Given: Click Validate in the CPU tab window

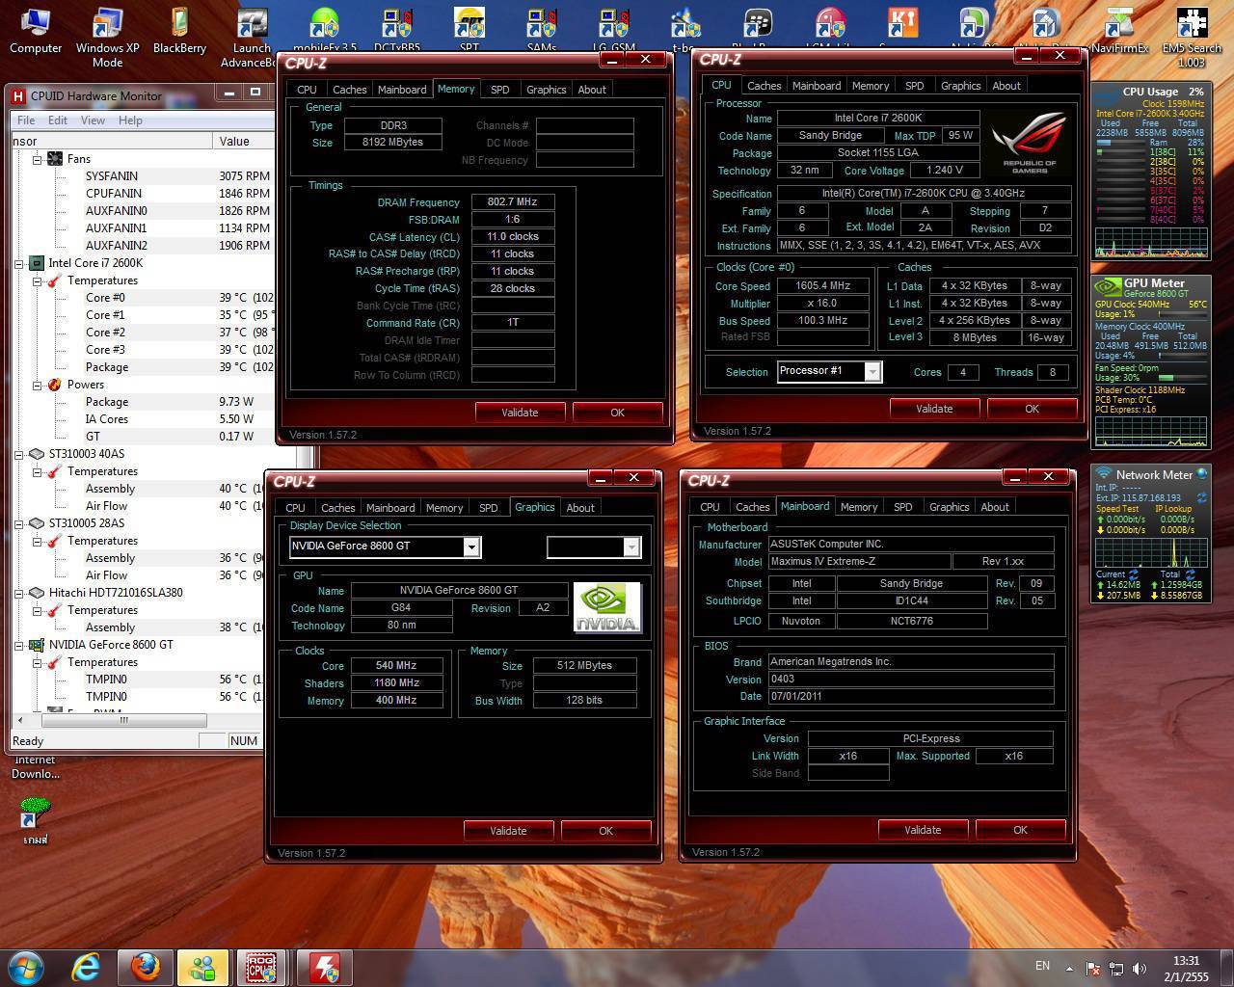Looking at the screenshot, I should 934,408.
